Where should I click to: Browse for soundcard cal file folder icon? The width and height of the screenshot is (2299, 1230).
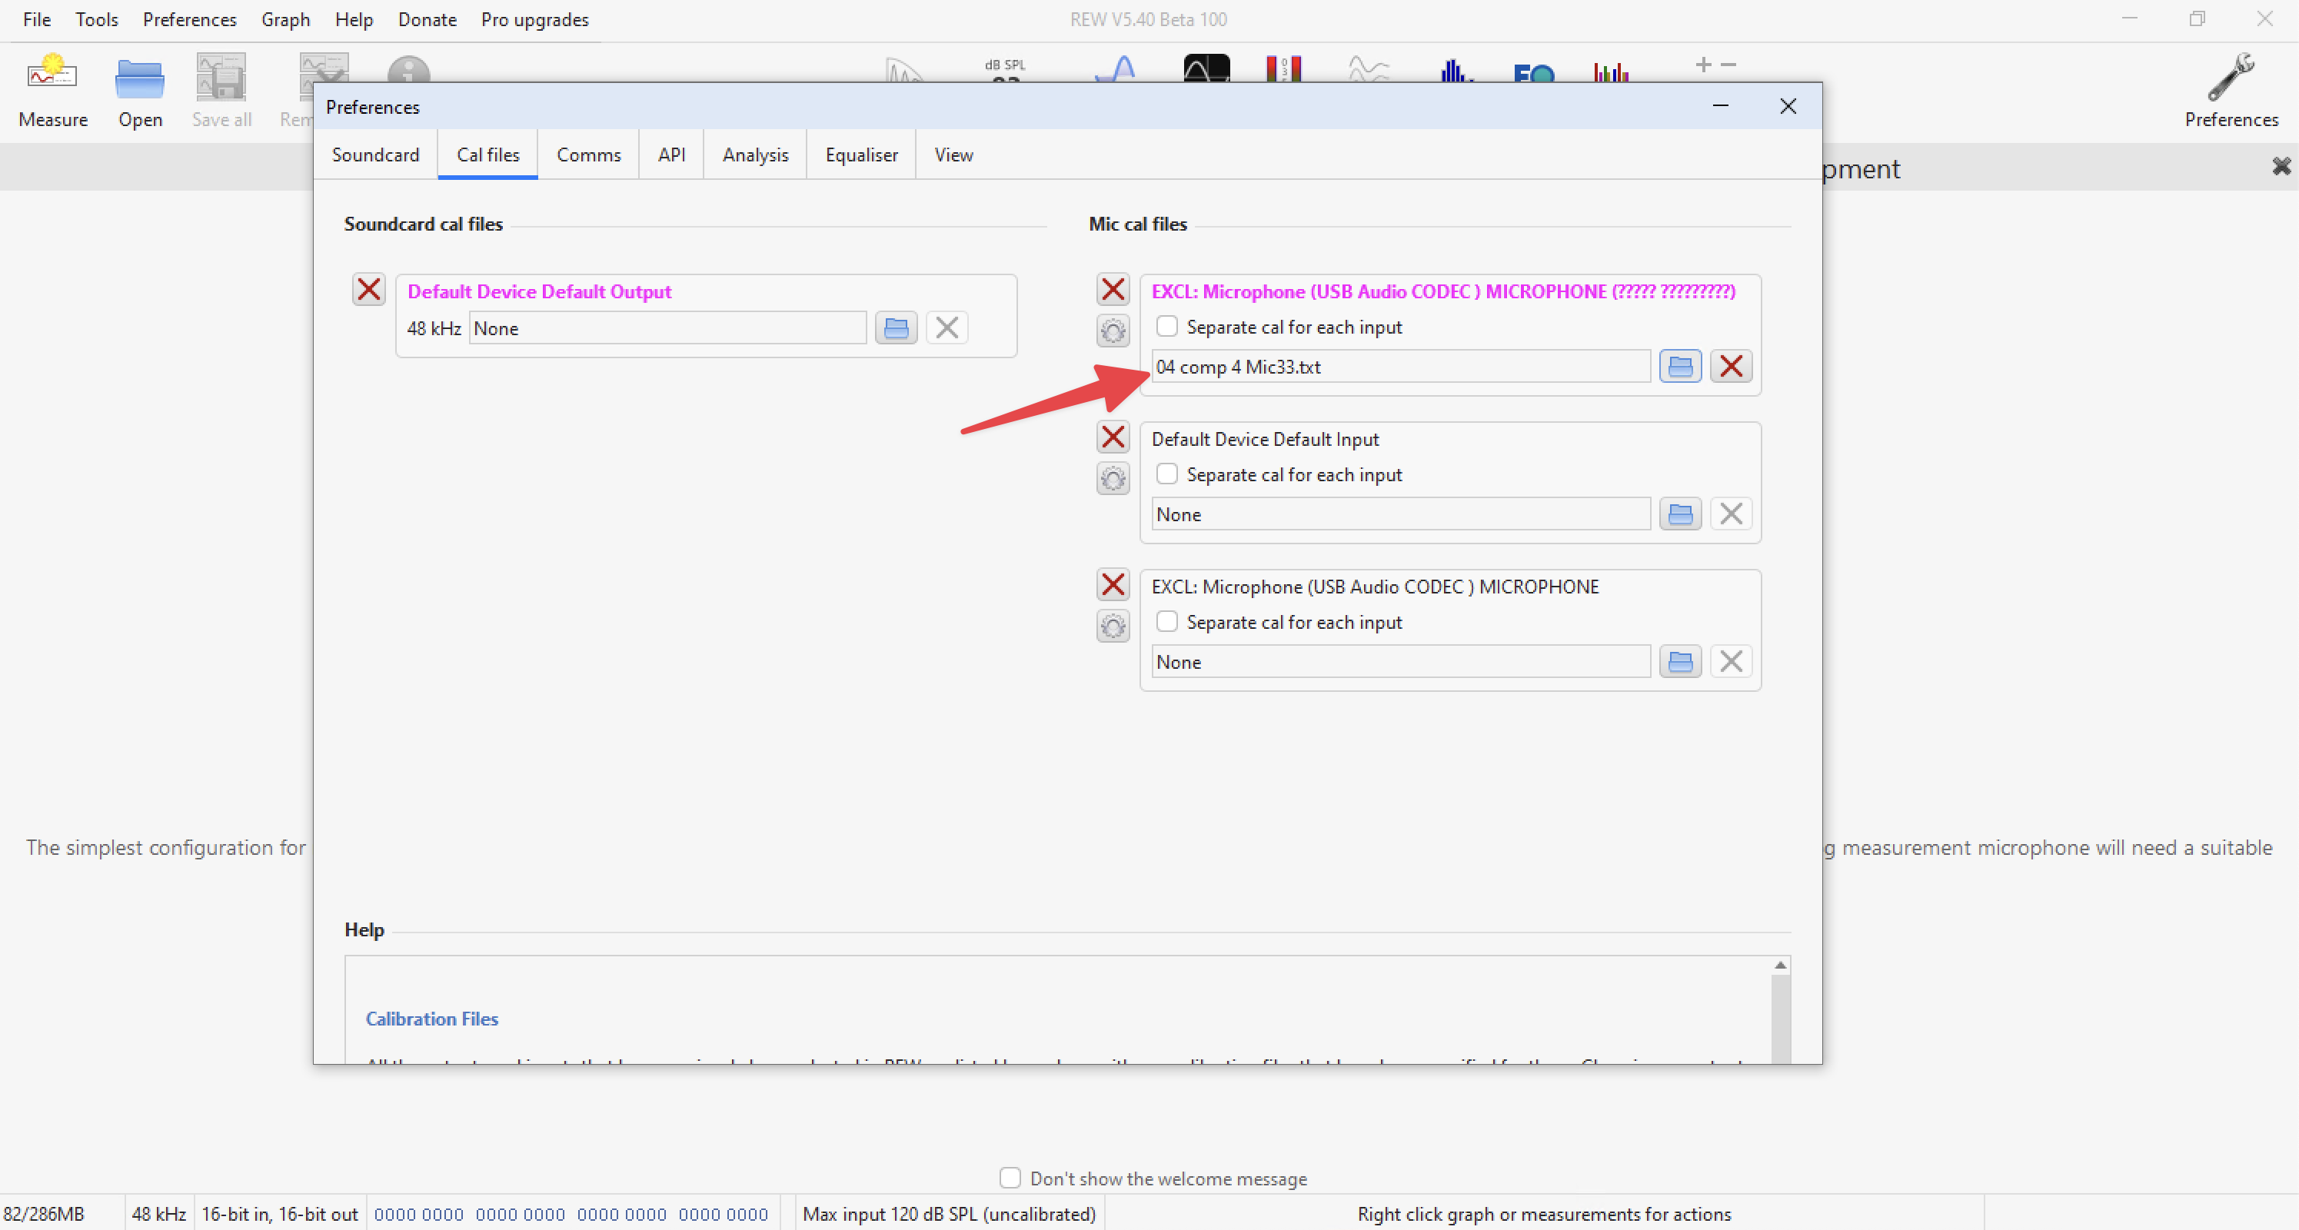point(895,328)
